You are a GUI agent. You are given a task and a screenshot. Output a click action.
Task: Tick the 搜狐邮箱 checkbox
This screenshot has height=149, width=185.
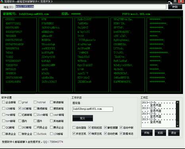click(x=51, y=108)
